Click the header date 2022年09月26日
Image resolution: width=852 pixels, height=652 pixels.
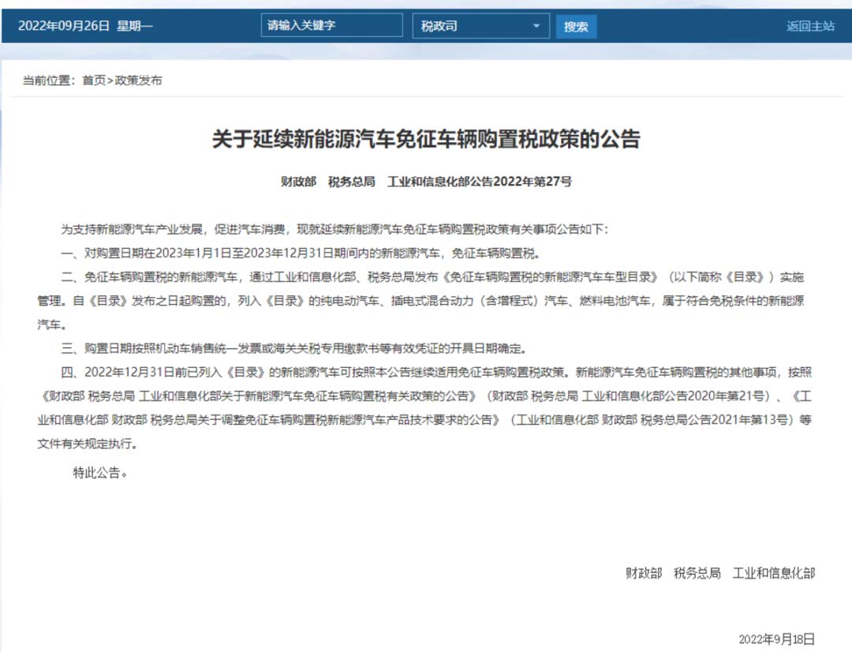tap(63, 26)
